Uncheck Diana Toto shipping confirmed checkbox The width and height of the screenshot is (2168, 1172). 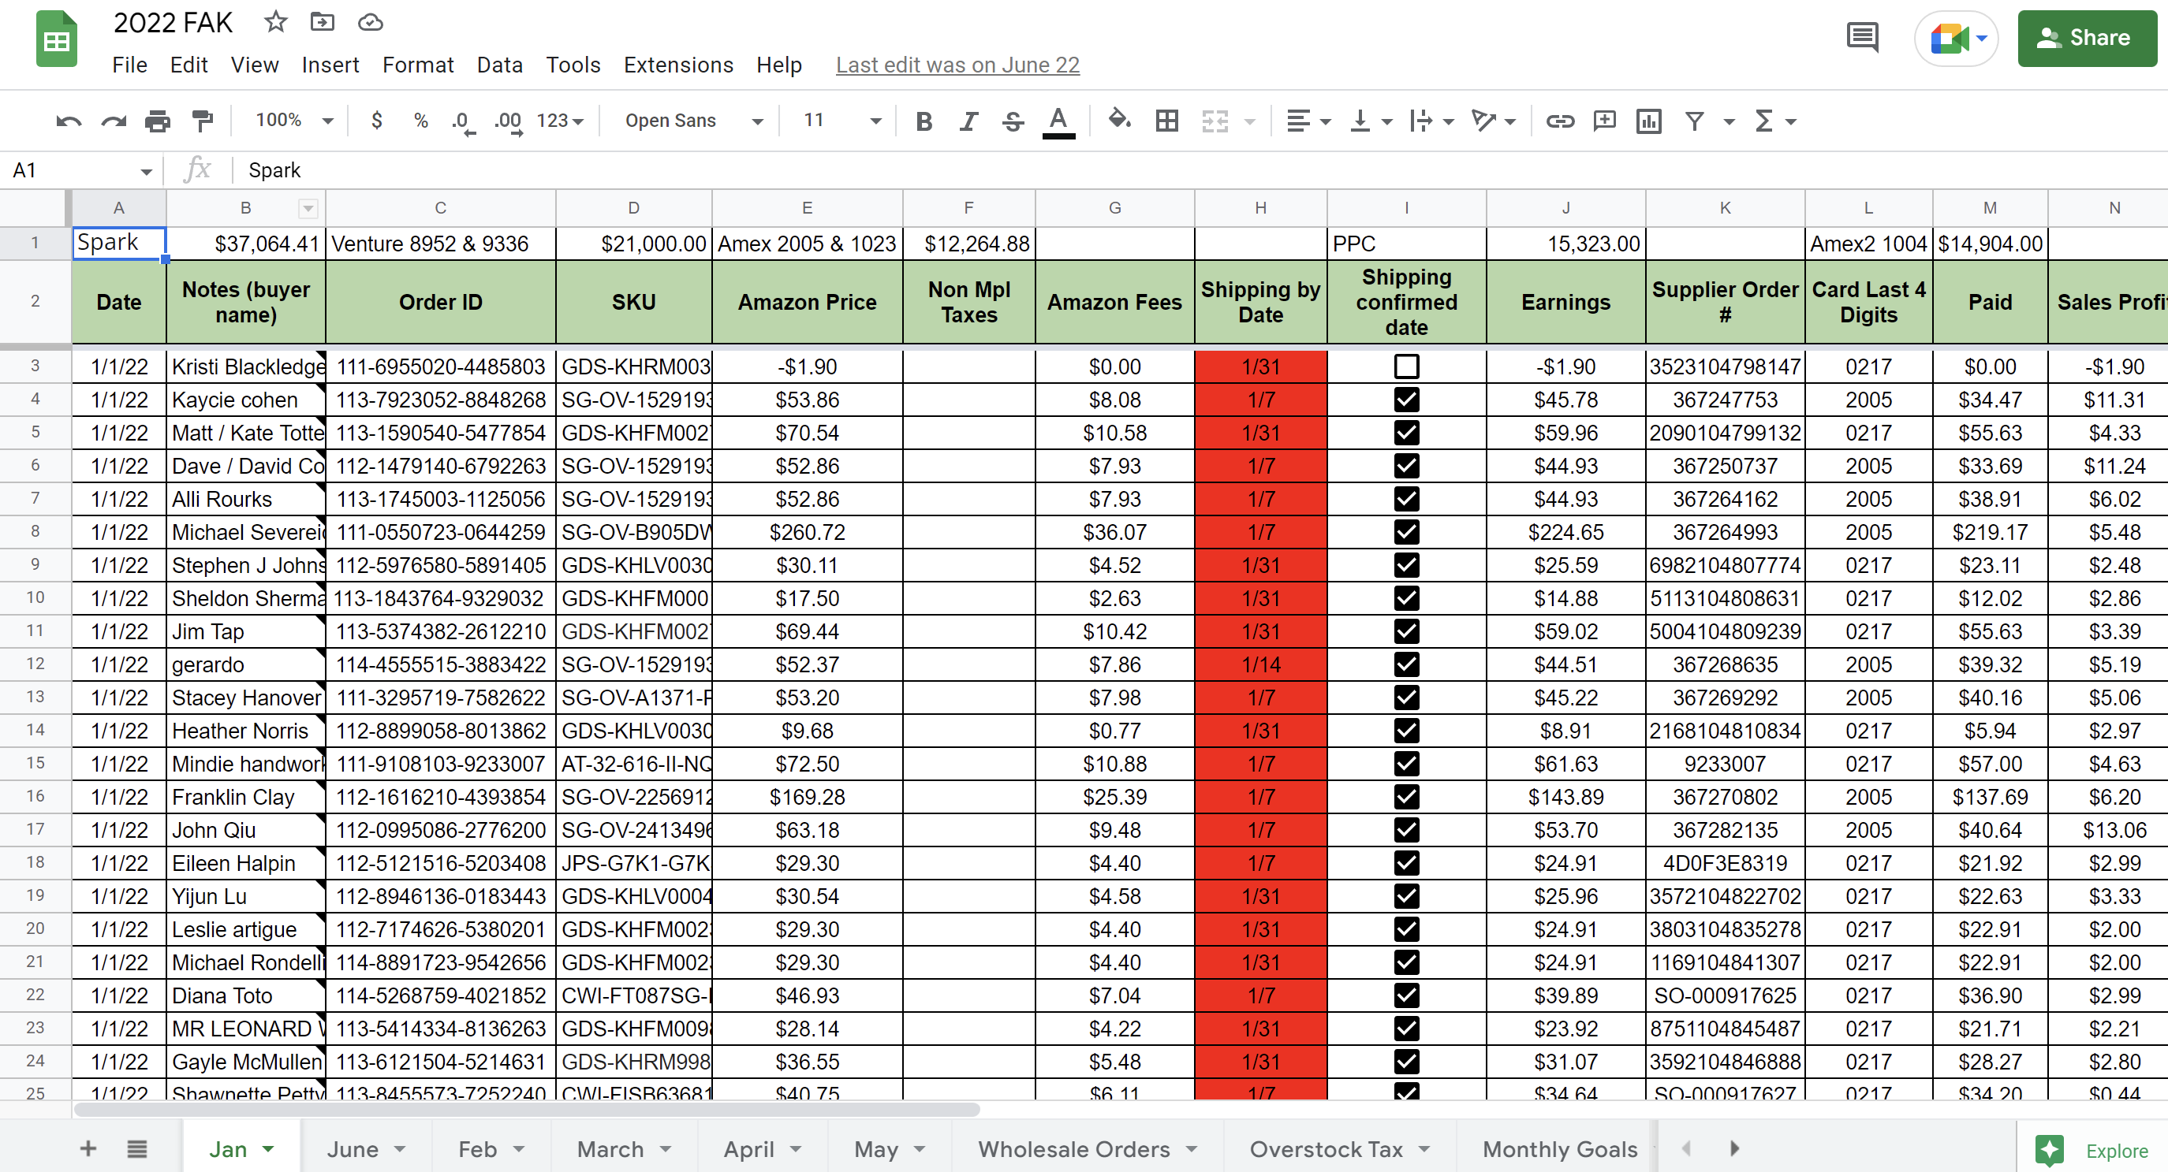1406,995
